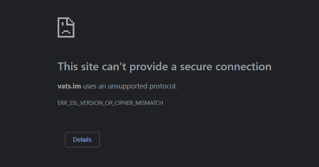Image resolution: width=319 pixels, height=167 pixels.
Task: Click the folded corner of the page icon
Action: pyautogui.click(x=71, y=21)
